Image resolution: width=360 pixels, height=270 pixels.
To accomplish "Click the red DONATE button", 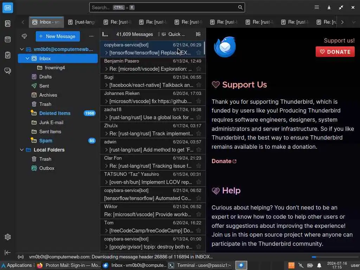I will [x=335, y=52].
